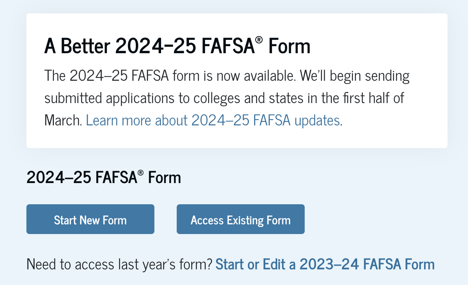Click the 'A Better 2024–25 FAFSA Form' heading

[x=177, y=47]
